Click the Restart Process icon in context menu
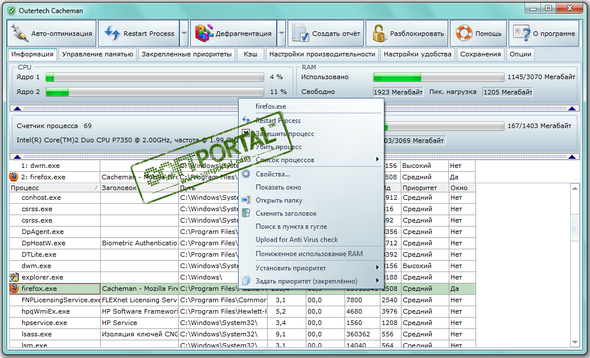This screenshot has height=358, width=590. (245, 120)
